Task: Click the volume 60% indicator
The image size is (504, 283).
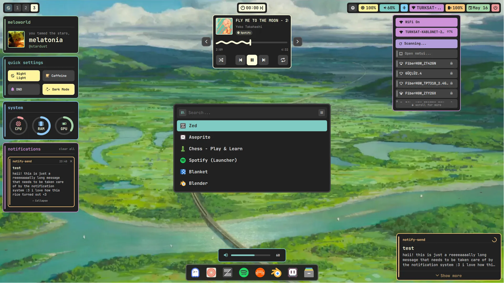Action: click(389, 8)
